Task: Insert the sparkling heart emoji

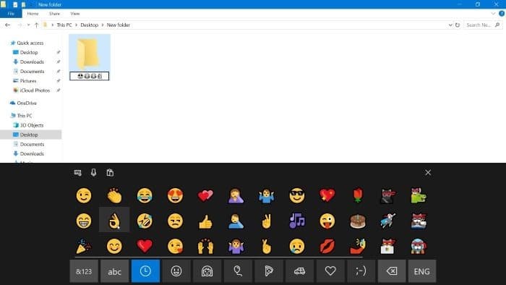Action: click(327, 195)
